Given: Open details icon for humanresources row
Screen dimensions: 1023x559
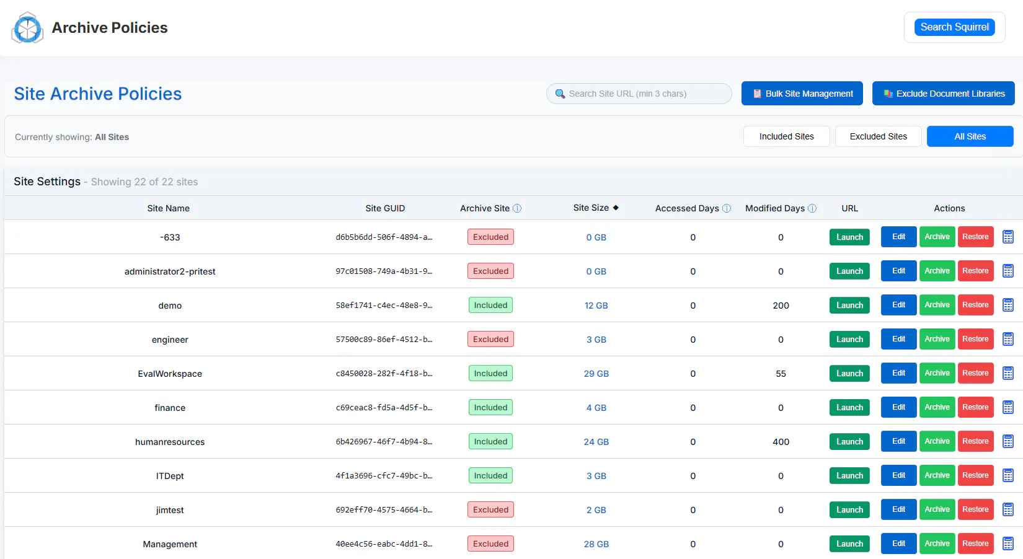Looking at the screenshot, I should pyautogui.click(x=1008, y=441).
